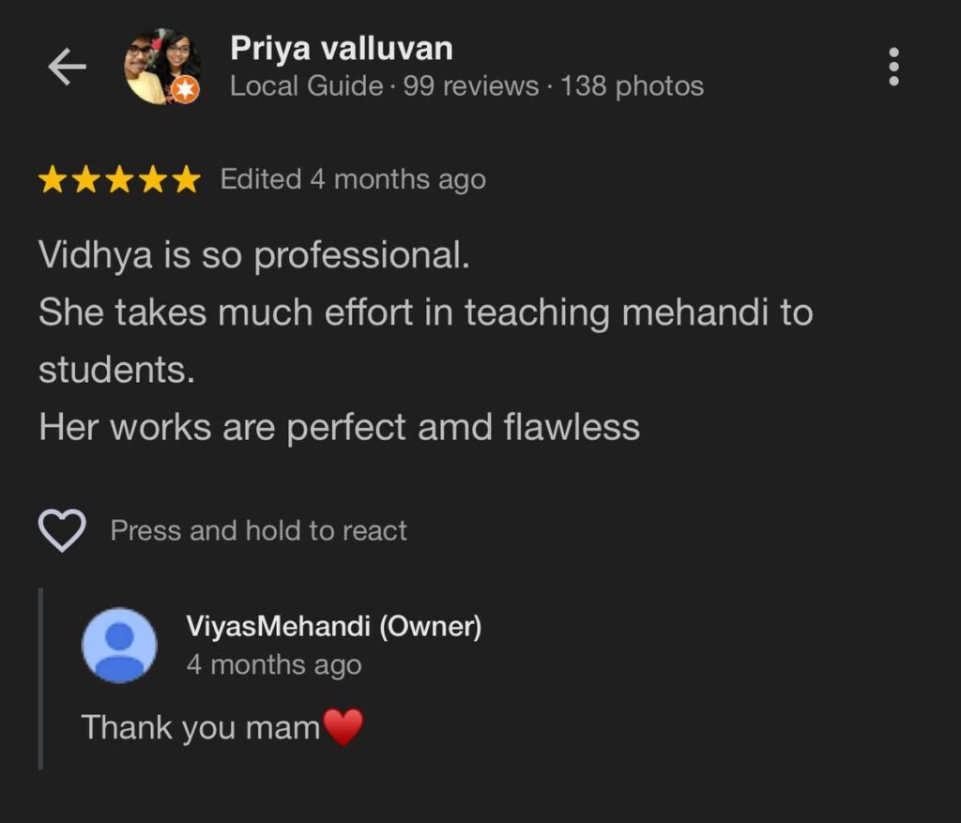Image resolution: width=961 pixels, height=823 pixels.
Task: Select the "Vidhya is so professional." line
Action: click(253, 256)
